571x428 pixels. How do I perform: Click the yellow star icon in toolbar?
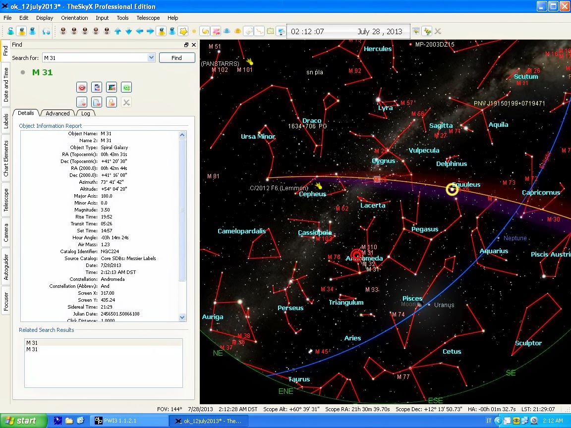coord(183,31)
